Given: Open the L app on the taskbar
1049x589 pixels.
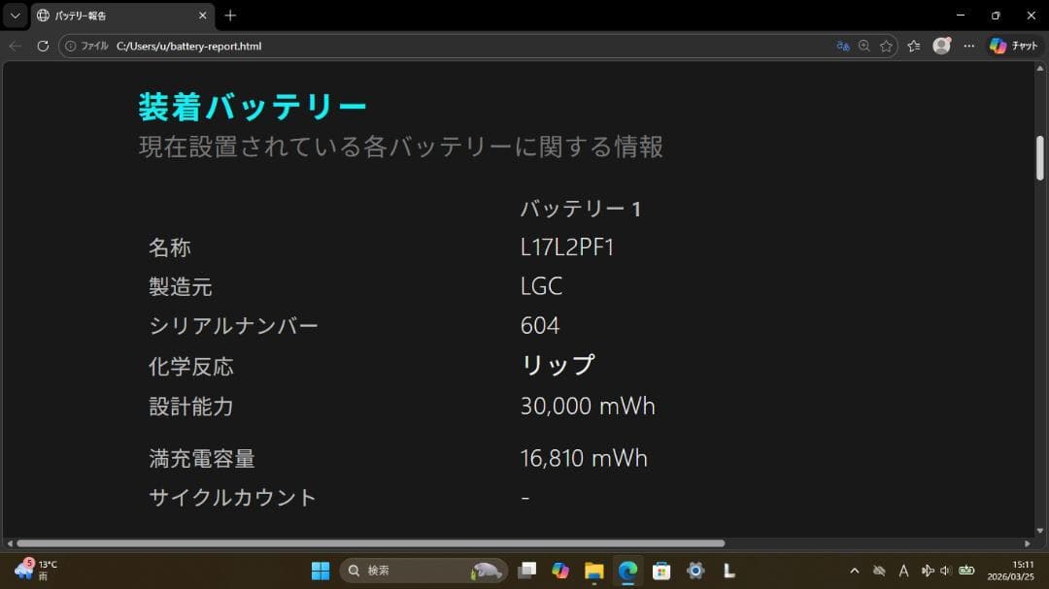Looking at the screenshot, I should pyautogui.click(x=729, y=571).
